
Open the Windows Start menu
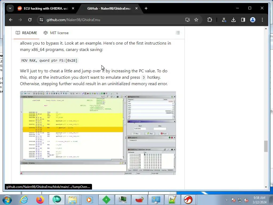(7, 200)
